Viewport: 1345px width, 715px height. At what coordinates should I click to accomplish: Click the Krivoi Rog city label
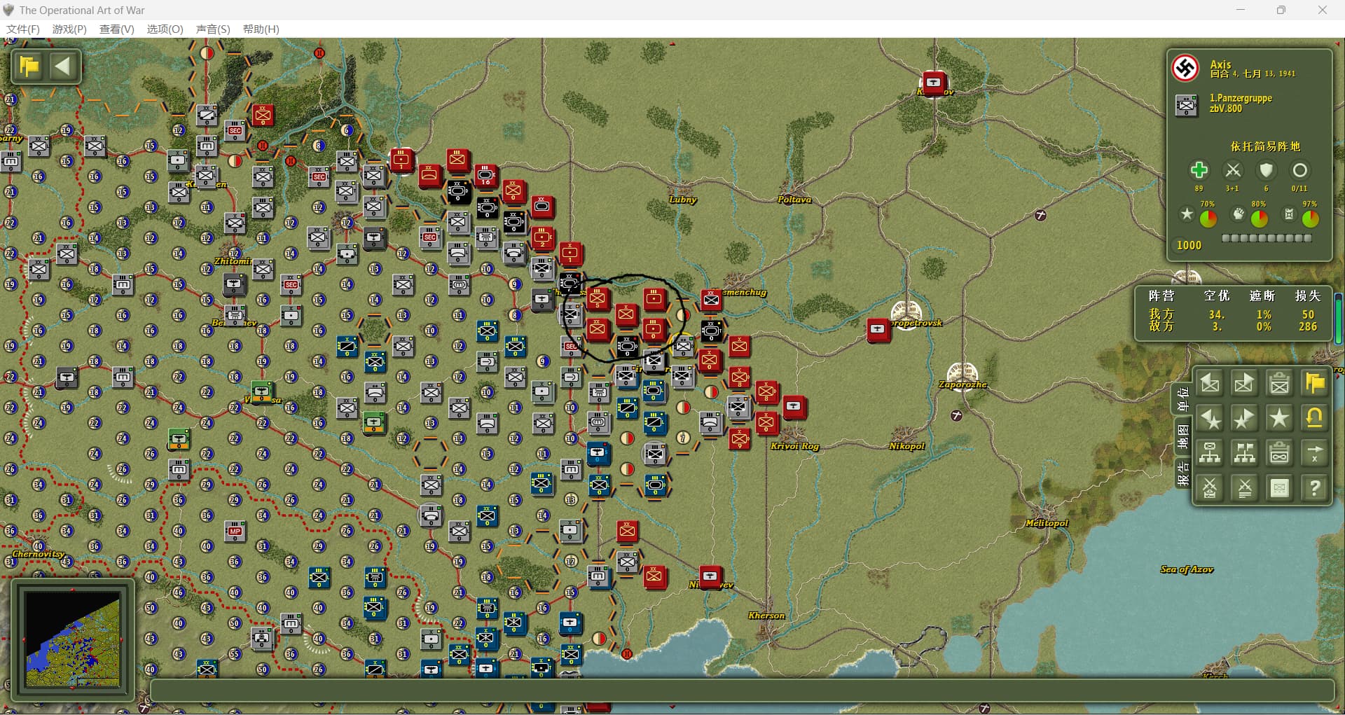click(794, 446)
